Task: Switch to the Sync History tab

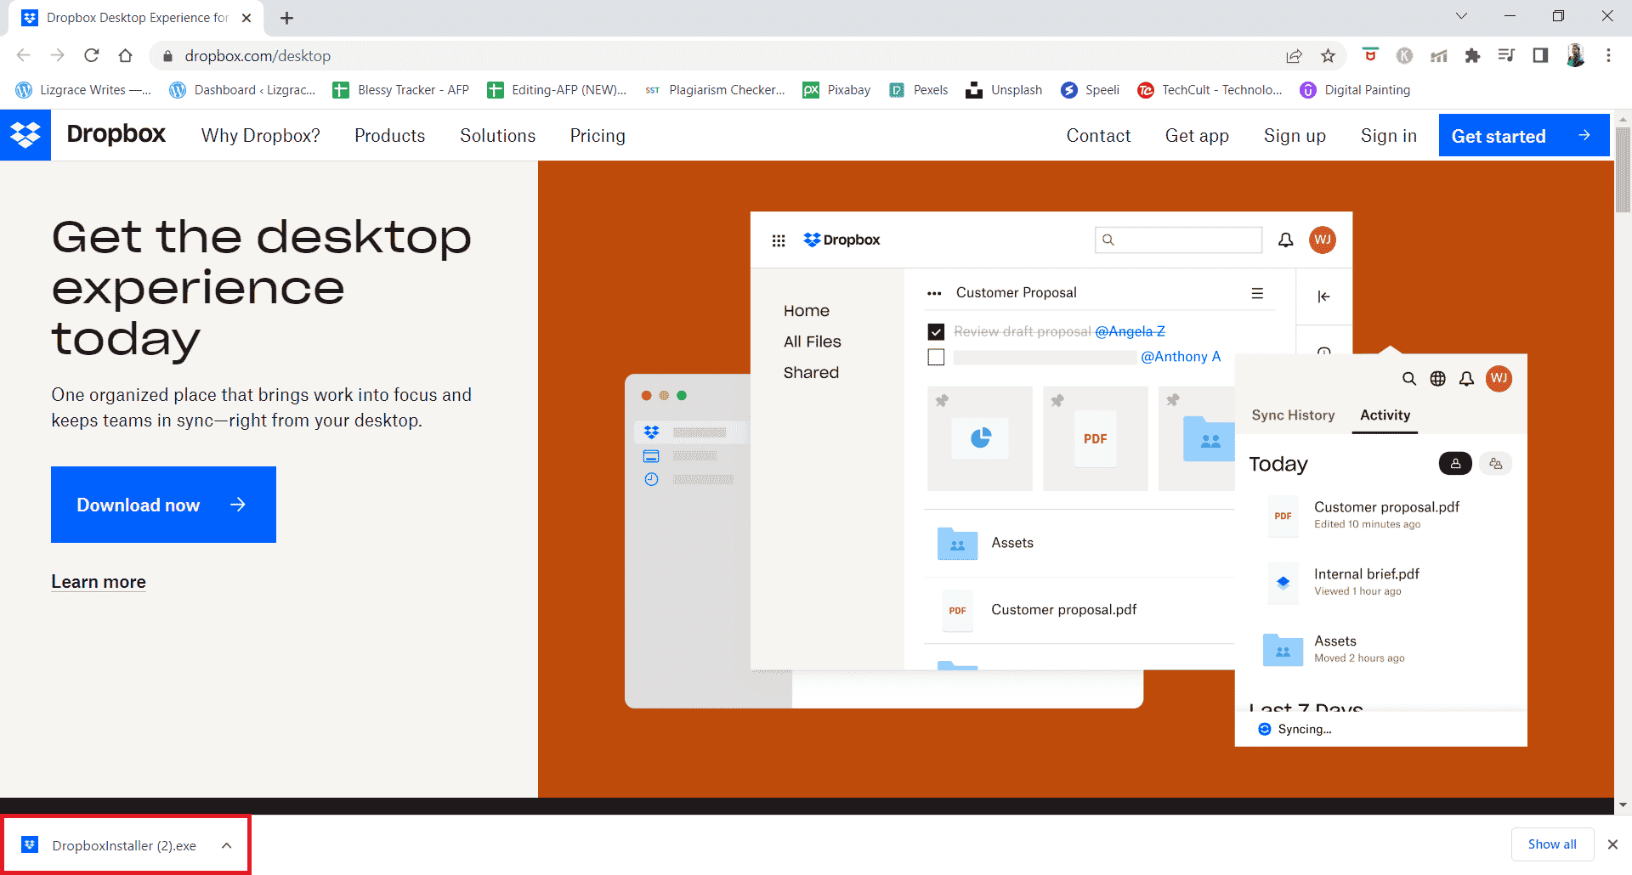Action: (x=1293, y=415)
